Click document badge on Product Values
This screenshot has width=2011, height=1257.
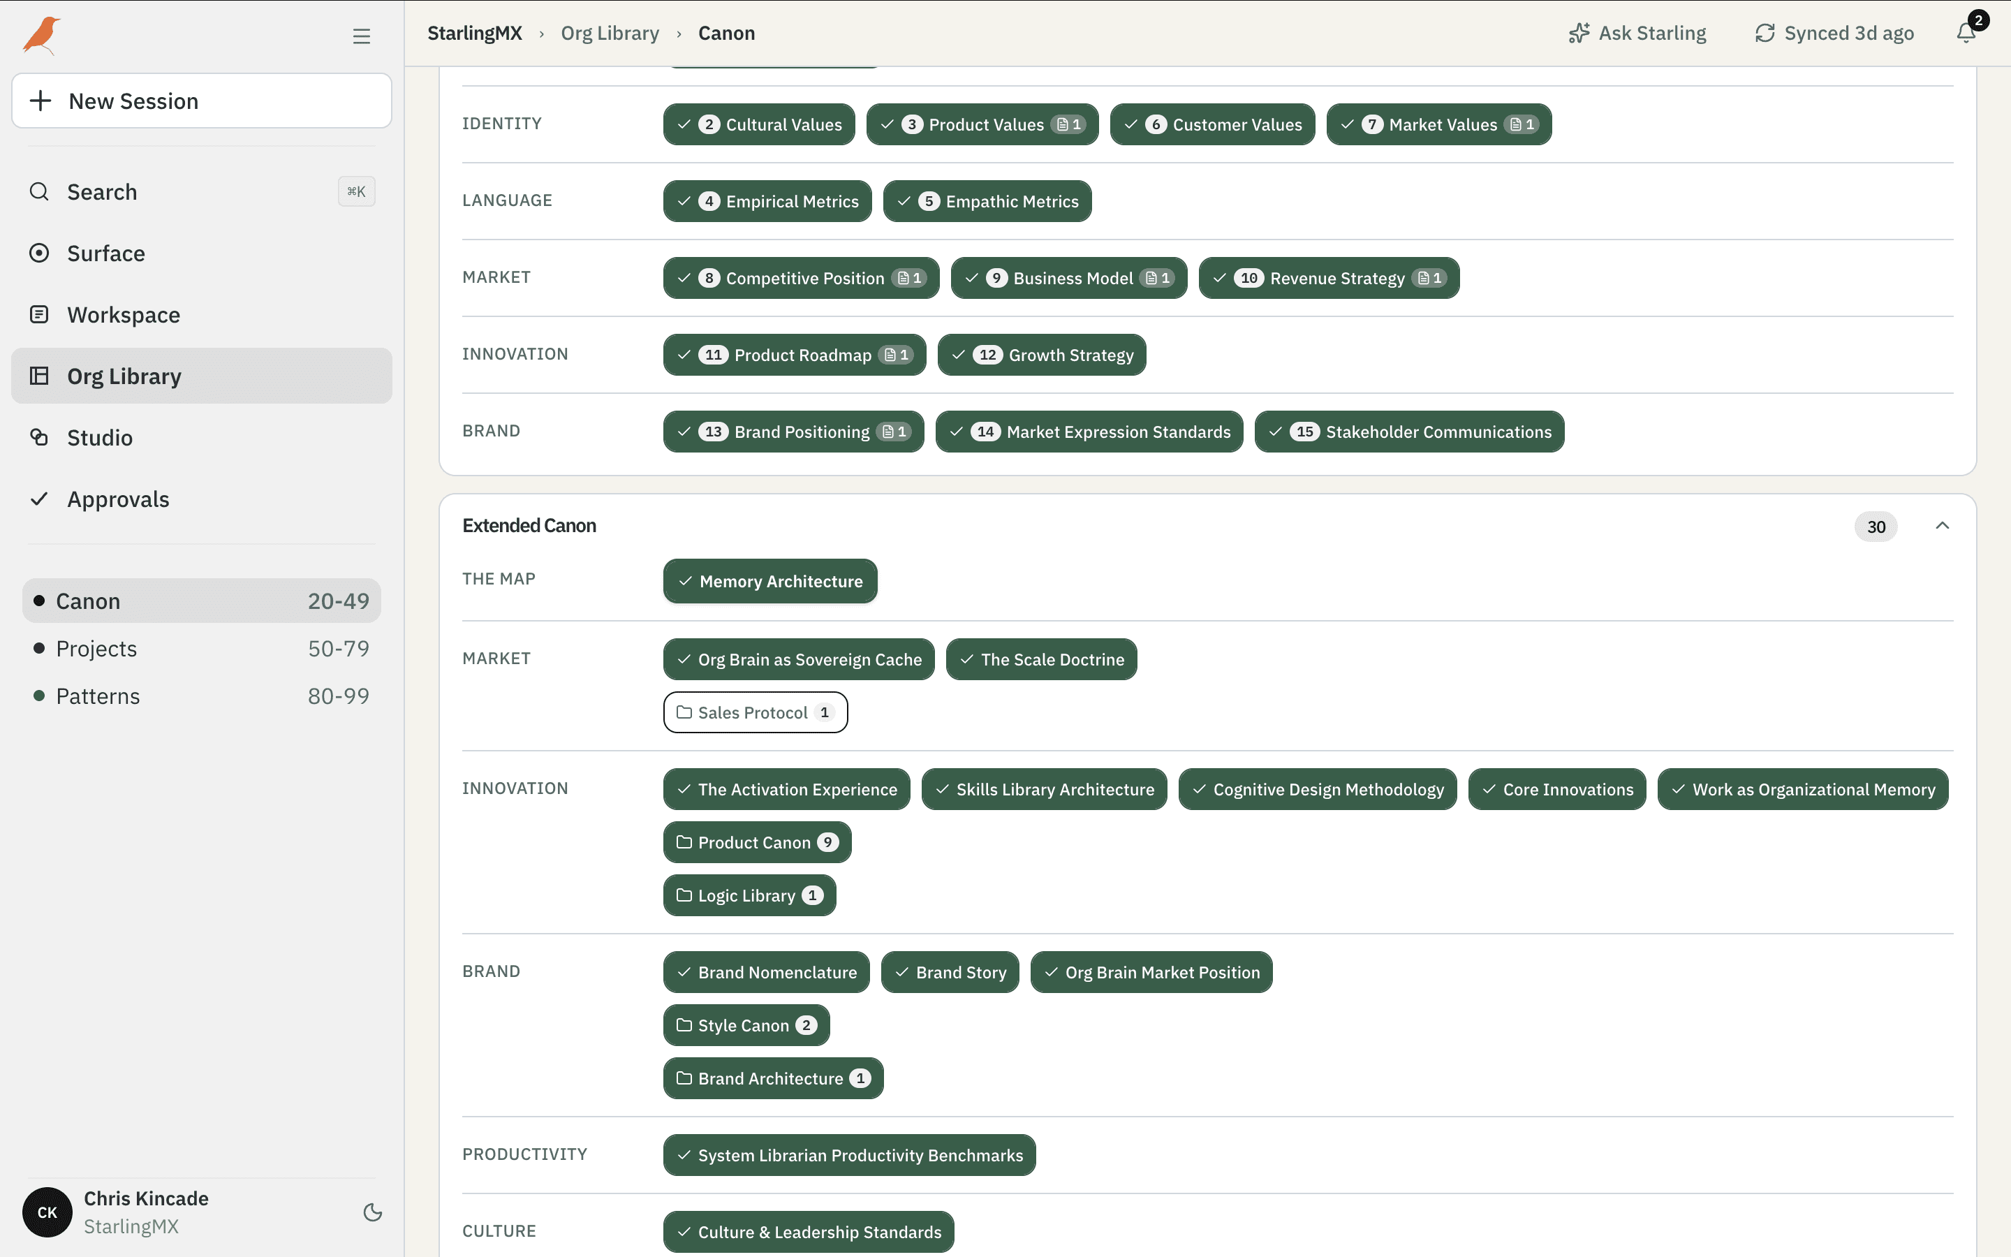pos(1070,125)
